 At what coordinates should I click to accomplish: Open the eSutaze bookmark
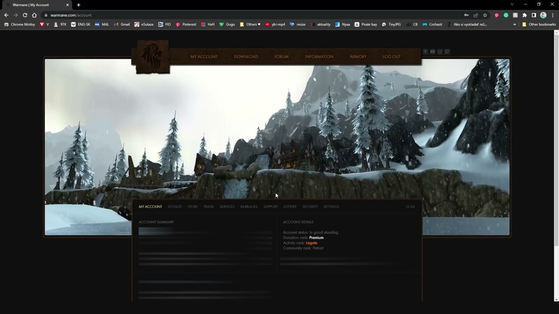pyautogui.click(x=144, y=24)
